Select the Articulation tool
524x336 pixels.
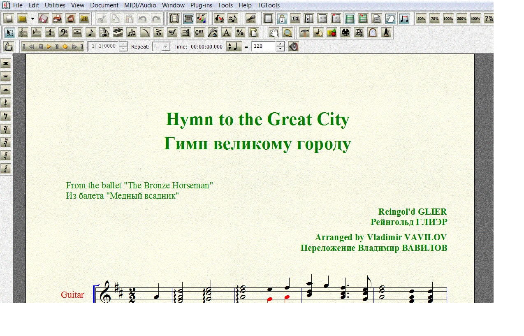tap(159, 32)
